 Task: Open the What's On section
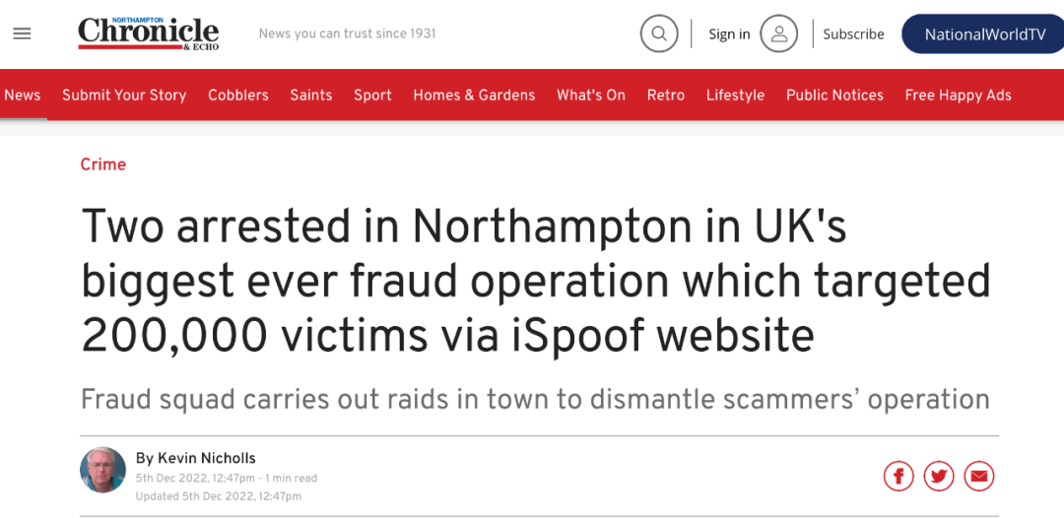pyautogui.click(x=591, y=95)
